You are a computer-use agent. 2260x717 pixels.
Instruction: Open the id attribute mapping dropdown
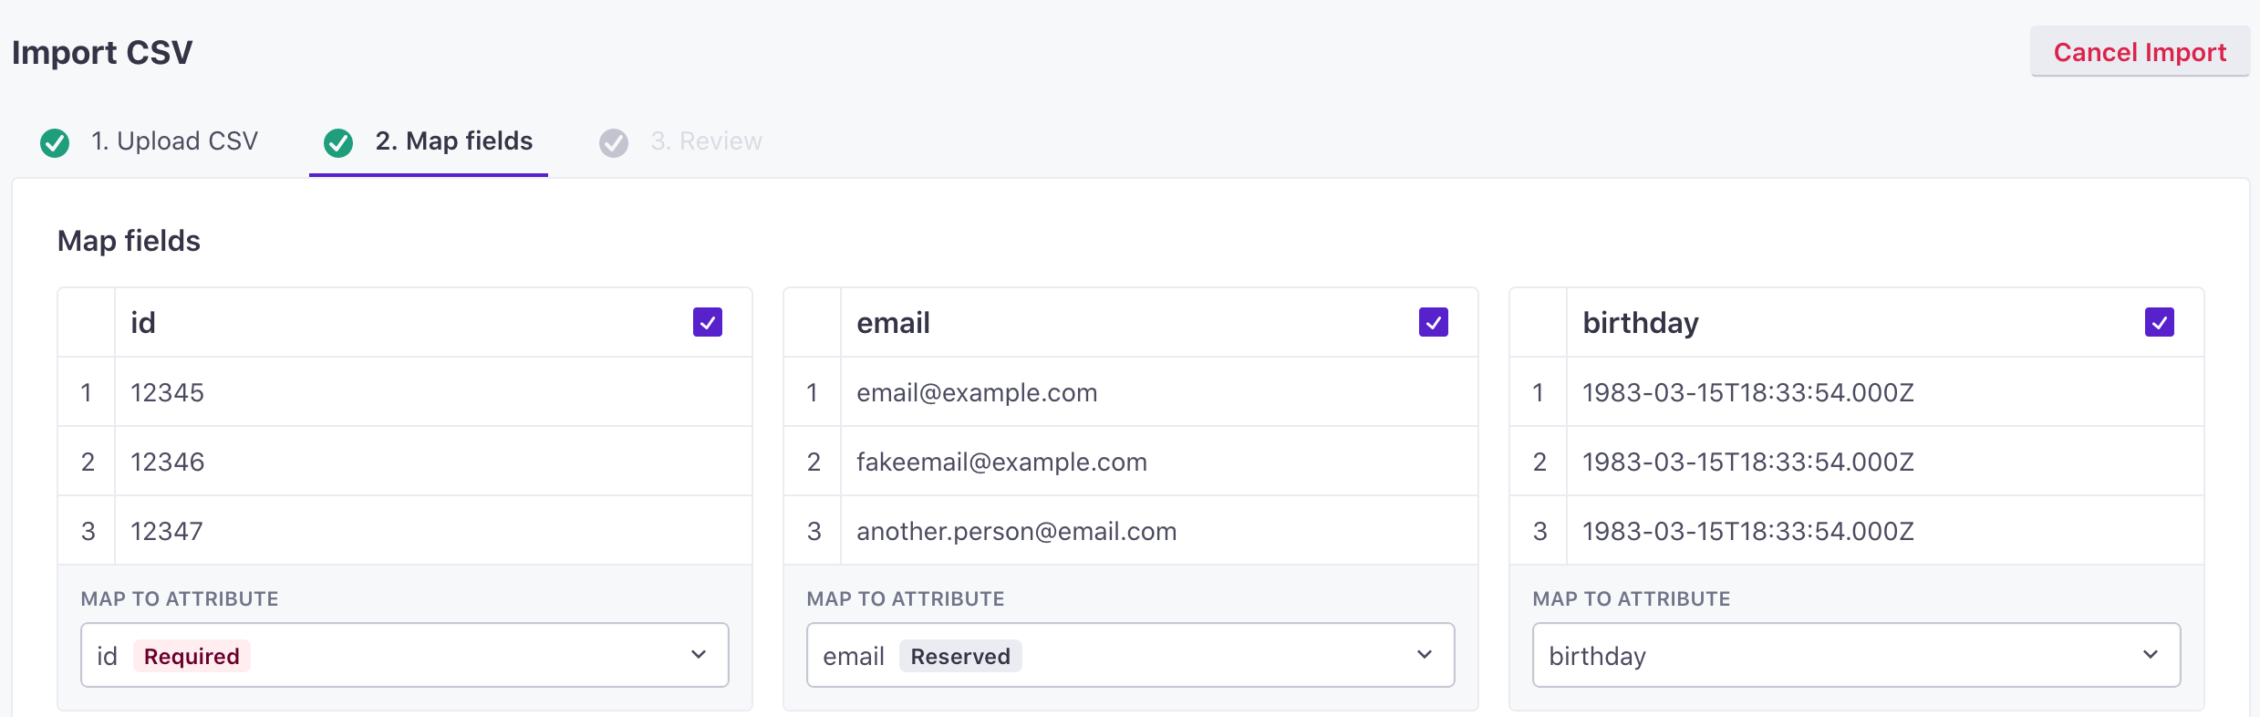click(405, 655)
